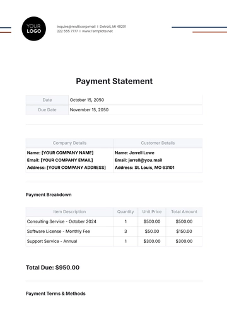This screenshot has width=227, height=322.
Task: Select Software License - Monthly Fee text
Action: coord(59,232)
